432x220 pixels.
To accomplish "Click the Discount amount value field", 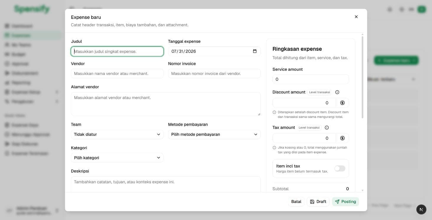I will [x=304, y=103].
